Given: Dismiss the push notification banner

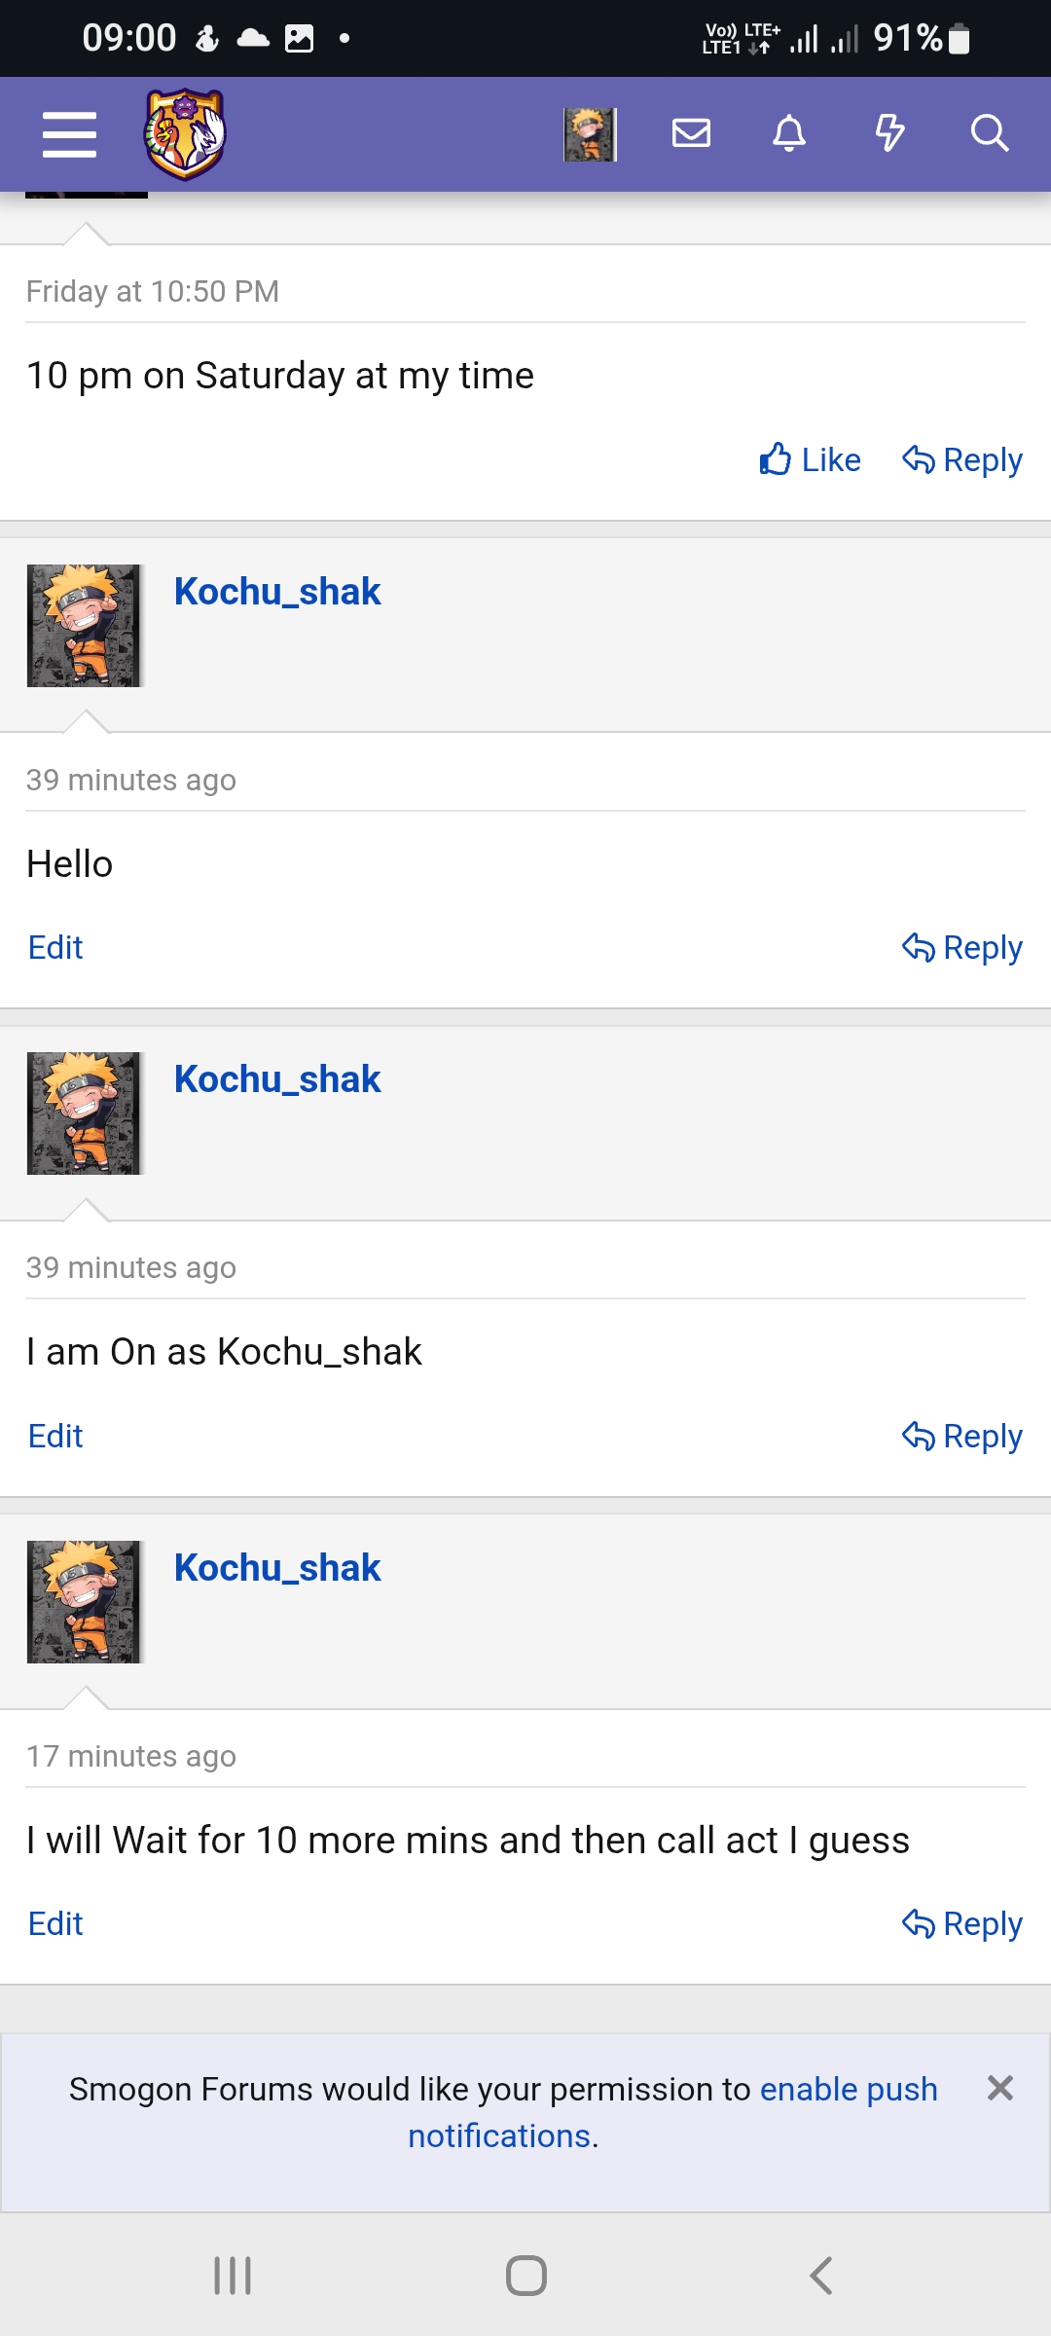Looking at the screenshot, I should tap(999, 2088).
